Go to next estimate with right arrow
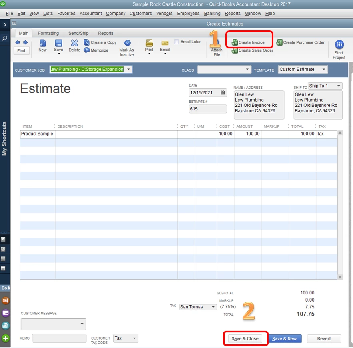353x348 pixels. click(x=26, y=42)
